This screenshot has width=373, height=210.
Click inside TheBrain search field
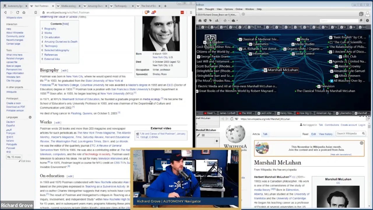339,21
